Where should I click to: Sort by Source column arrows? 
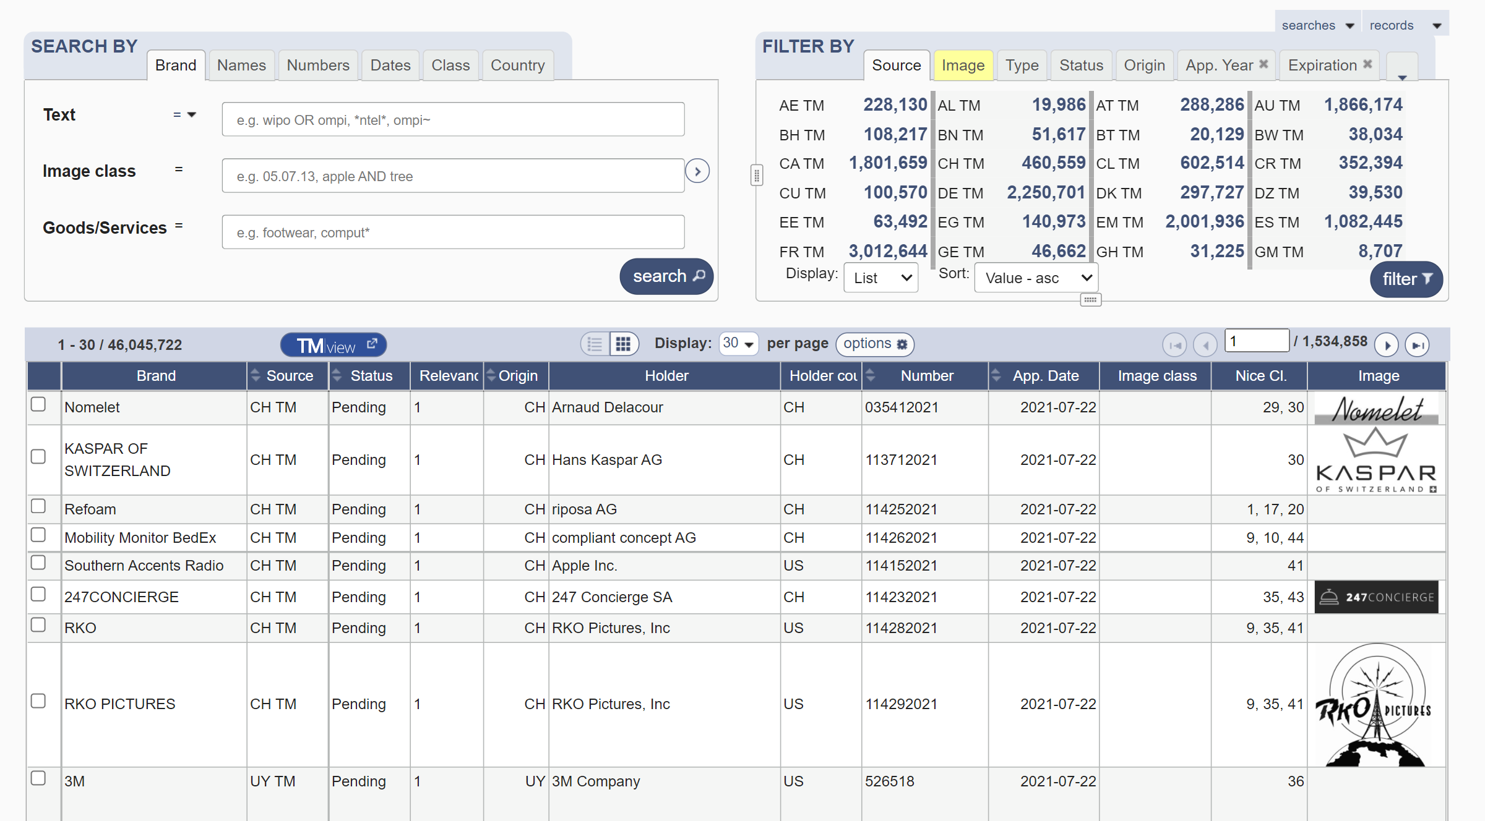[x=255, y=375]
